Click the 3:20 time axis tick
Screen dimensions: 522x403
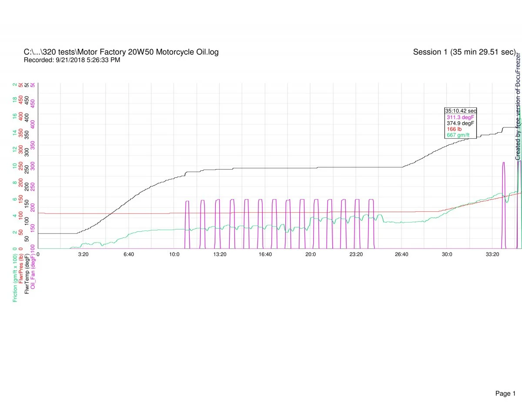[84, 254]
